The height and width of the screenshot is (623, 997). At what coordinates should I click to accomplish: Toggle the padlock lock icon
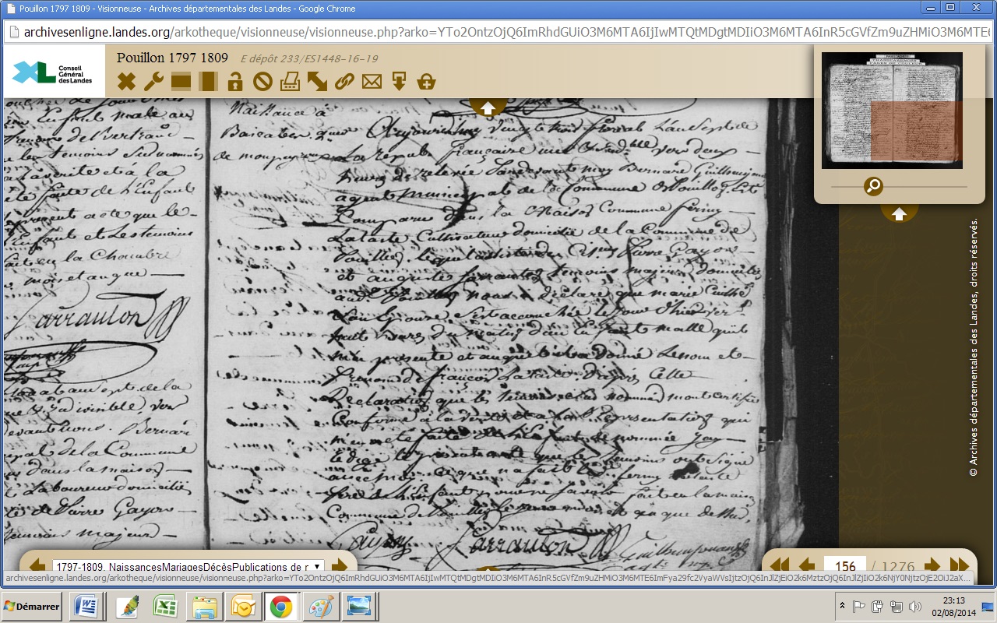(234, 81)
